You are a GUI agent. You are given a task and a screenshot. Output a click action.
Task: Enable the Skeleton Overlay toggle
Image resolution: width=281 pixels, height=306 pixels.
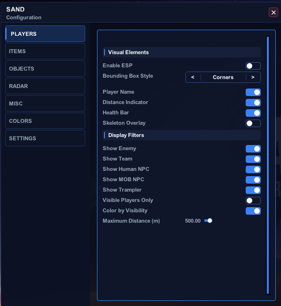[253, 123]
